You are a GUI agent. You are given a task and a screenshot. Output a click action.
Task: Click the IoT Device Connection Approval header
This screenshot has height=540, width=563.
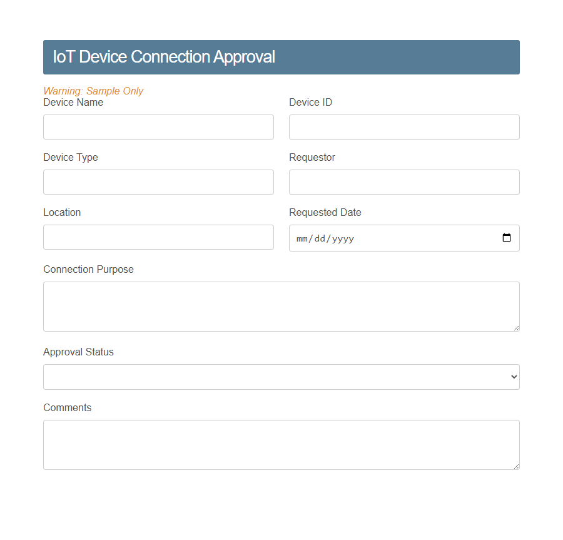[x=164, y=56]
